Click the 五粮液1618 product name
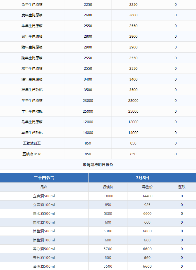Viewport: 196px width, 270px height. coord(32,154)
